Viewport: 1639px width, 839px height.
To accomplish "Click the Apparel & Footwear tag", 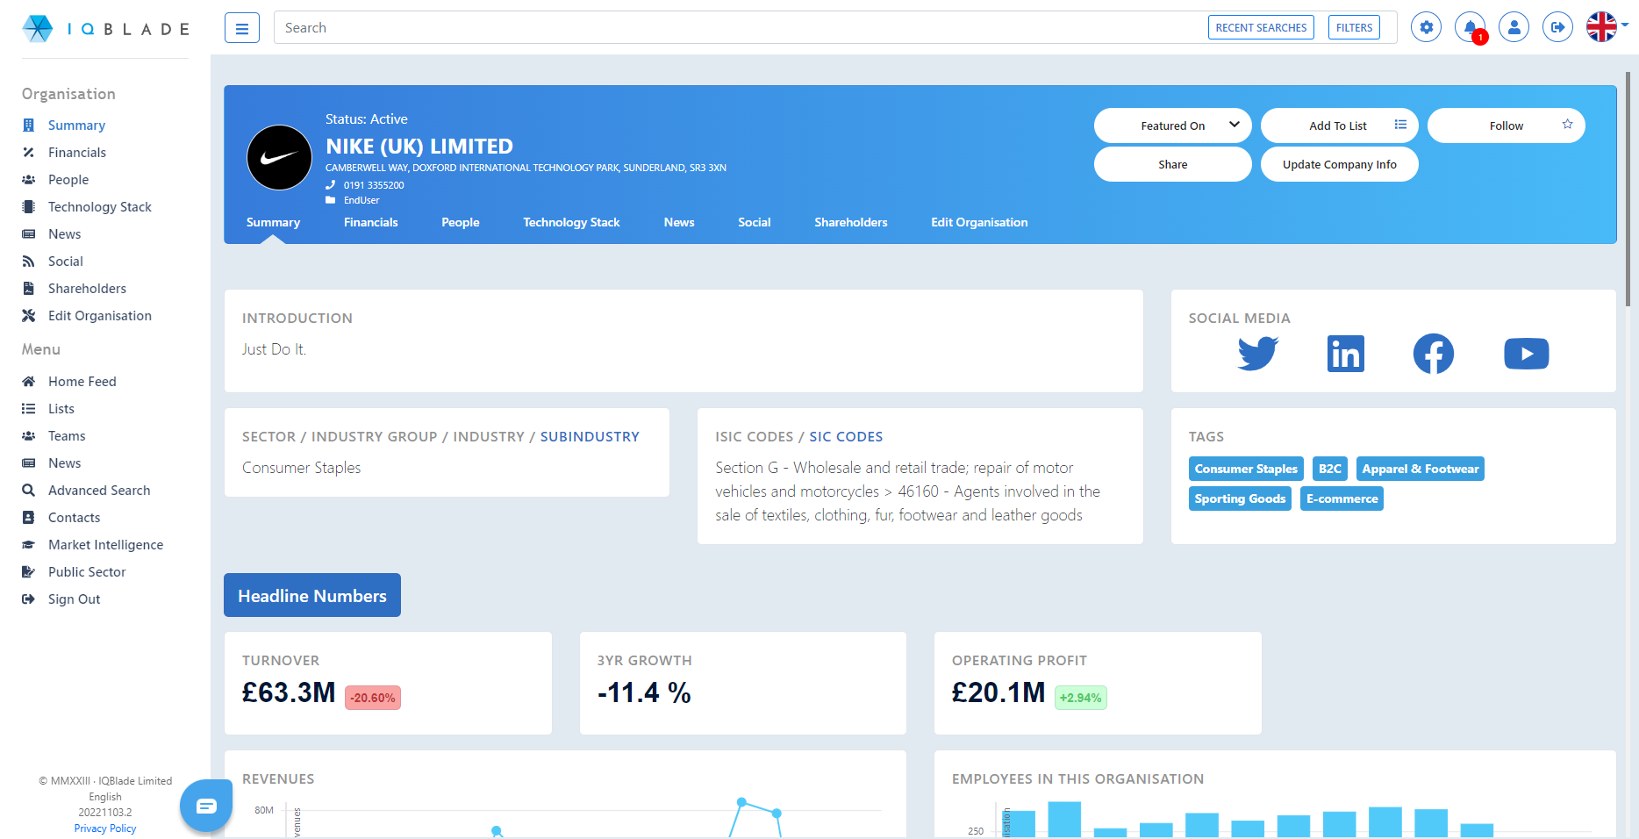I will (1420, 469).
